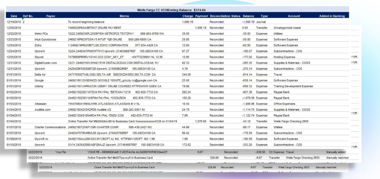This screenshot has height=179, width=380.
Task: Select the Uncategorized Asset account cell
Action: click(x=287, y=28)
